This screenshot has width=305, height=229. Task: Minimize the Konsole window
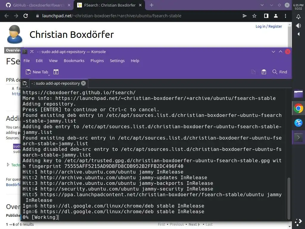(x=273, y=52)
